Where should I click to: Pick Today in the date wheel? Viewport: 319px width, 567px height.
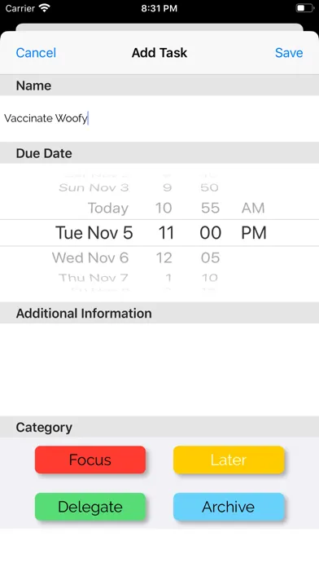click(x=108, y=209)
